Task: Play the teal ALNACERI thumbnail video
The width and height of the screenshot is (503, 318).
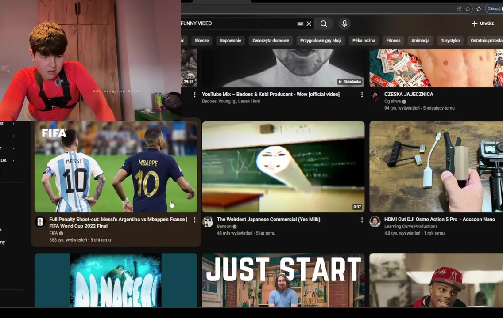Action: (116, 280)
